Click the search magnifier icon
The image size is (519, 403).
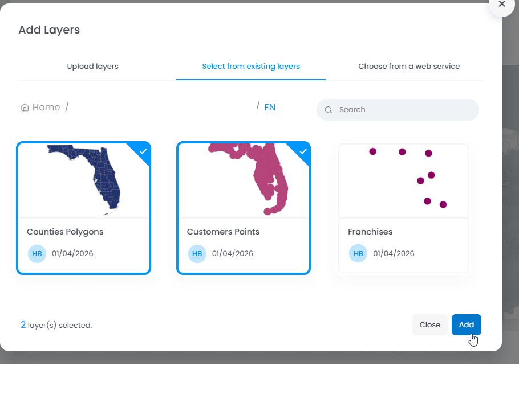[329, 110]
